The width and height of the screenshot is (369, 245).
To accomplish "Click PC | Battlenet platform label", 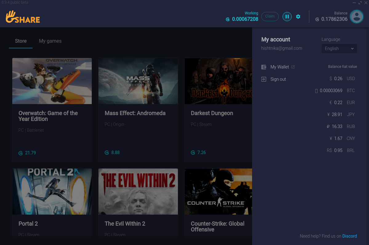I will [x=31, y=130].
